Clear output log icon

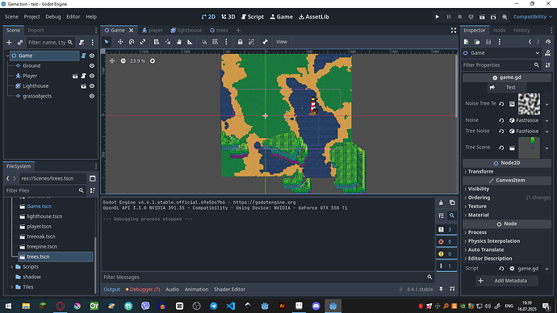tap(441, 202)
